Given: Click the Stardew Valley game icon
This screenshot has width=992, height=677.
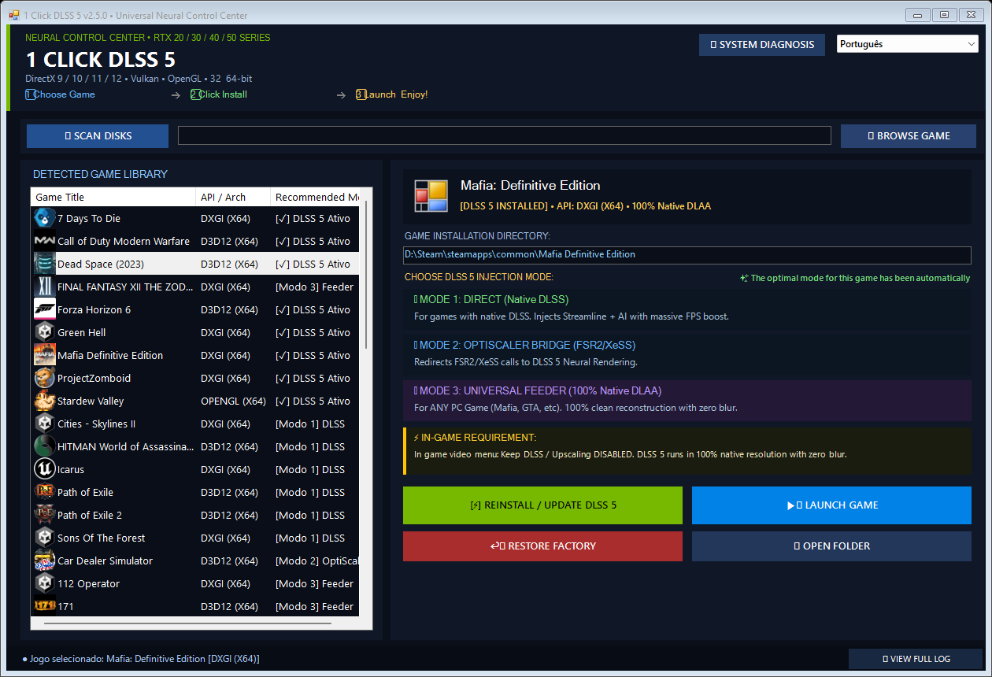Looking at the screenshot, I should [44, 401].
